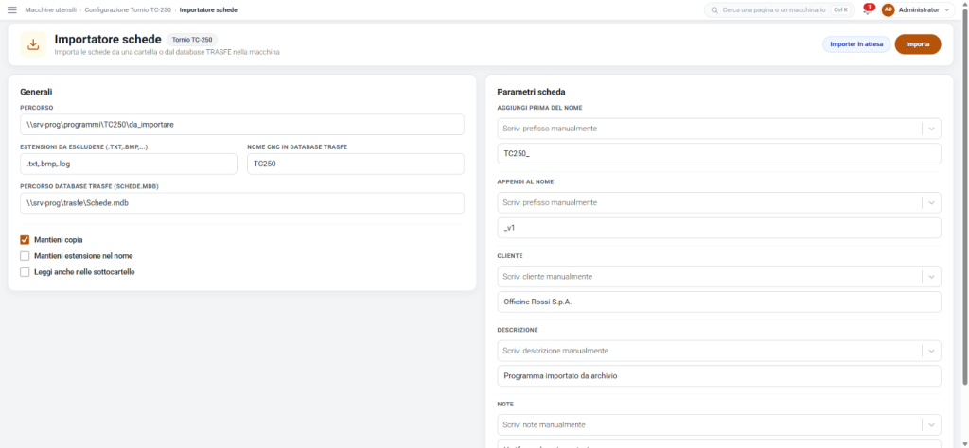
Task: Click the Generali section heading
Action: (37, 92)
